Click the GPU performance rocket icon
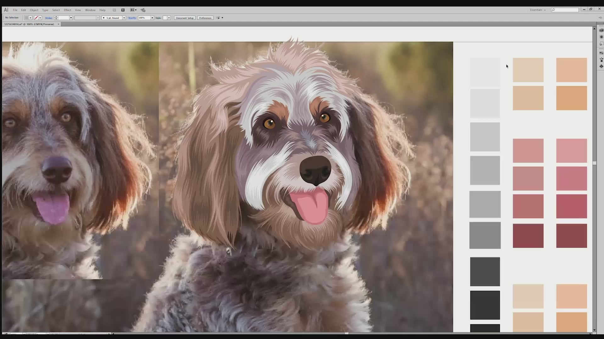The image size is (604, 339). click(143, 10)
